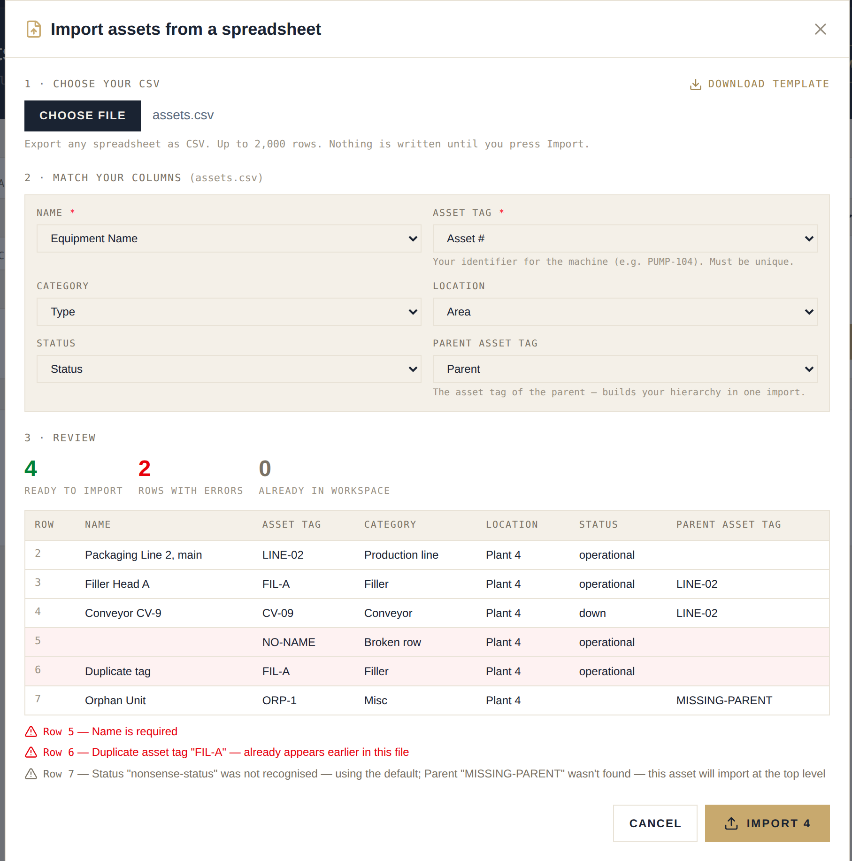Click the 0 already in workspace count
This screenshot has width=852, height=861.
pos(265,469)
